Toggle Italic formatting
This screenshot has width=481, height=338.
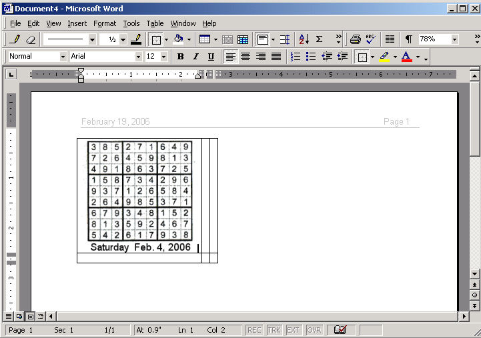tap(195, 57)
